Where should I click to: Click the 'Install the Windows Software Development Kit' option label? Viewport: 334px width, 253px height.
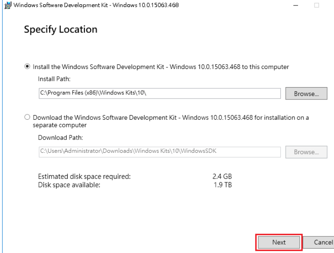click(161, 67)
